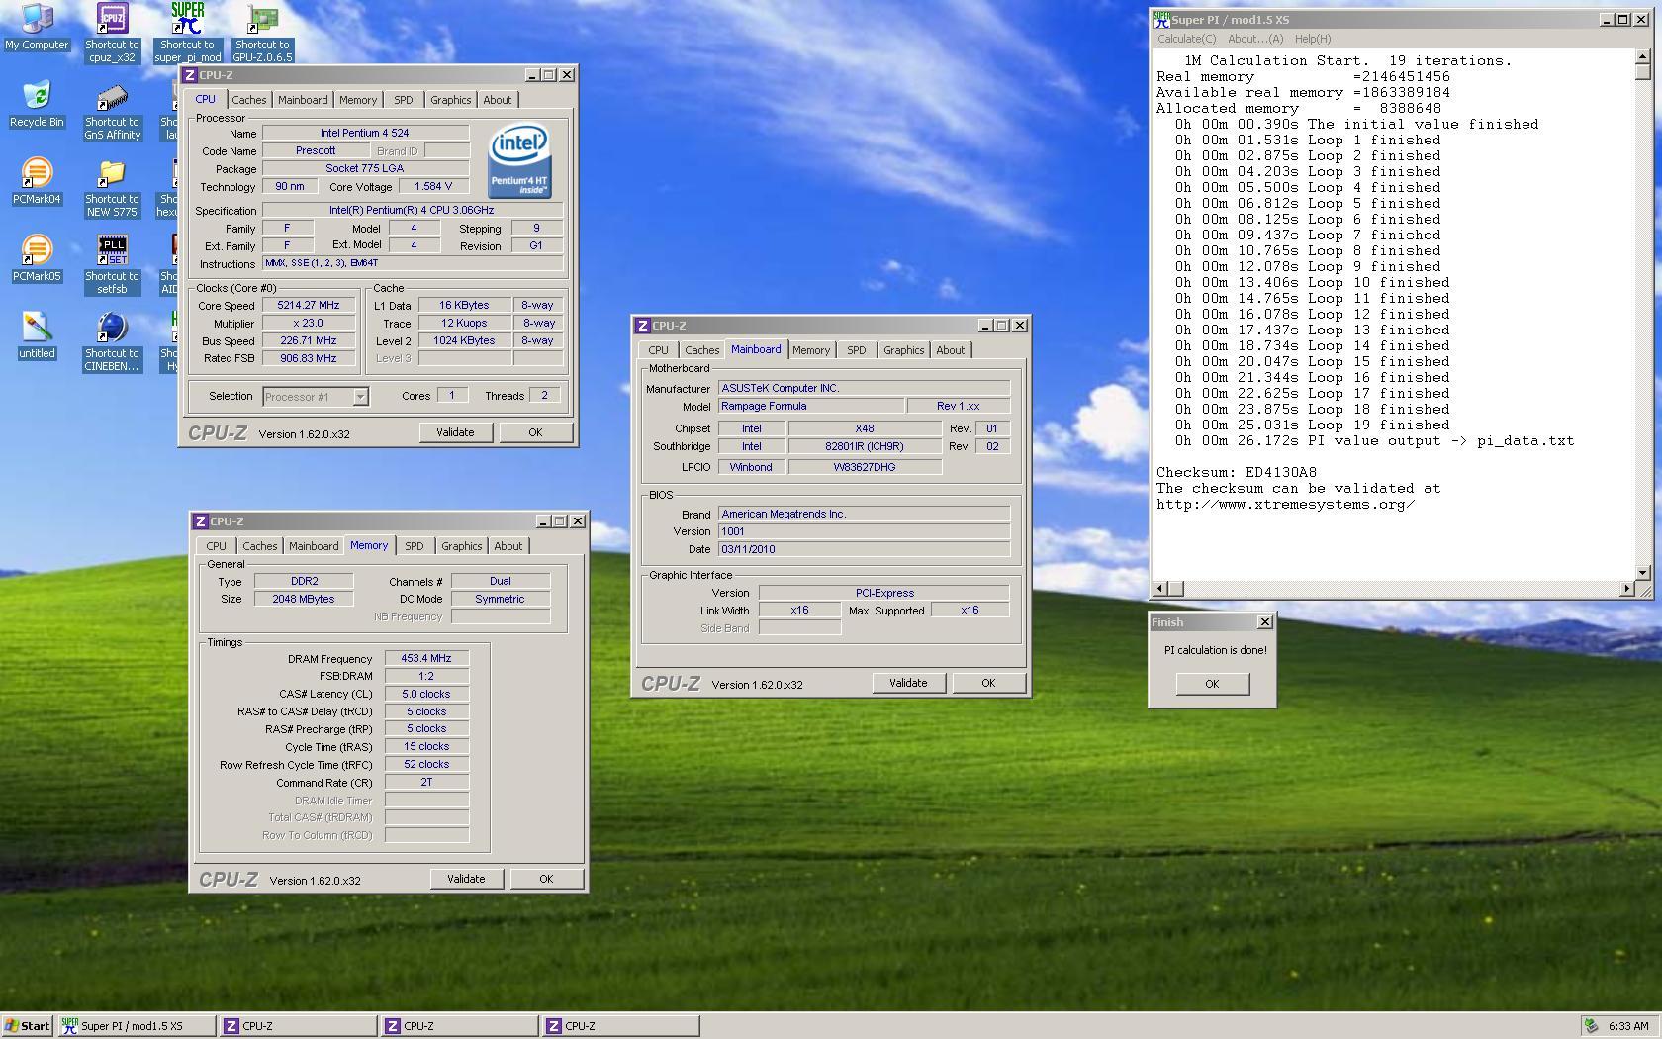This screenshot has width=1662, height=1039.
Task: Click the CPU-Z Mainboard window title icon
Action: coord(643,326)
